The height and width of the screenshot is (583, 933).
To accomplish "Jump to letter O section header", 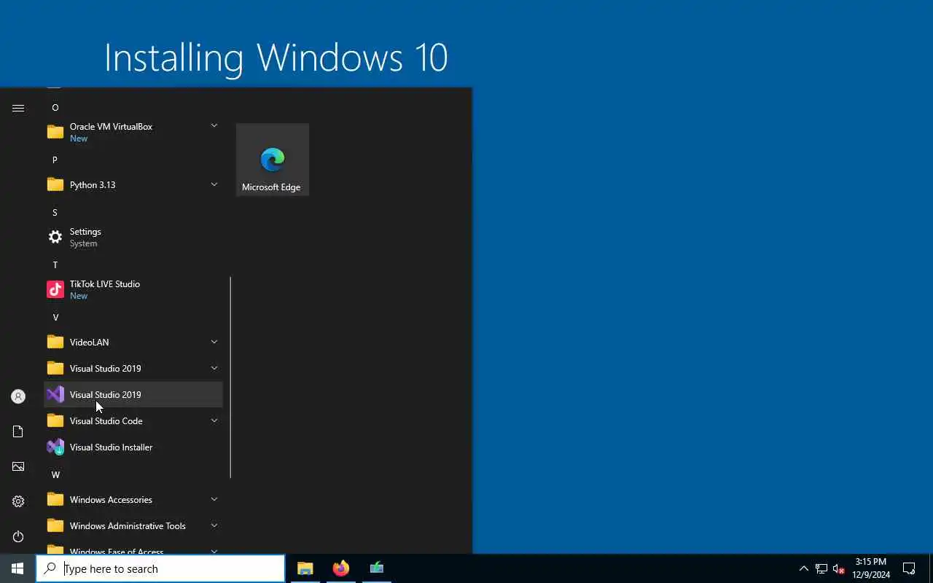I will [x=55, y=107].
